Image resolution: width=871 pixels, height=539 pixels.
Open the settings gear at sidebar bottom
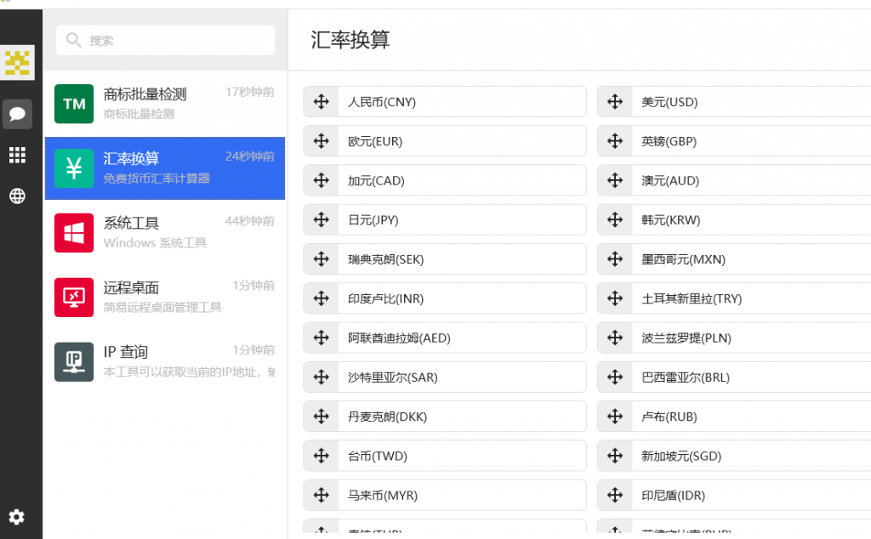tap(17, 517)
